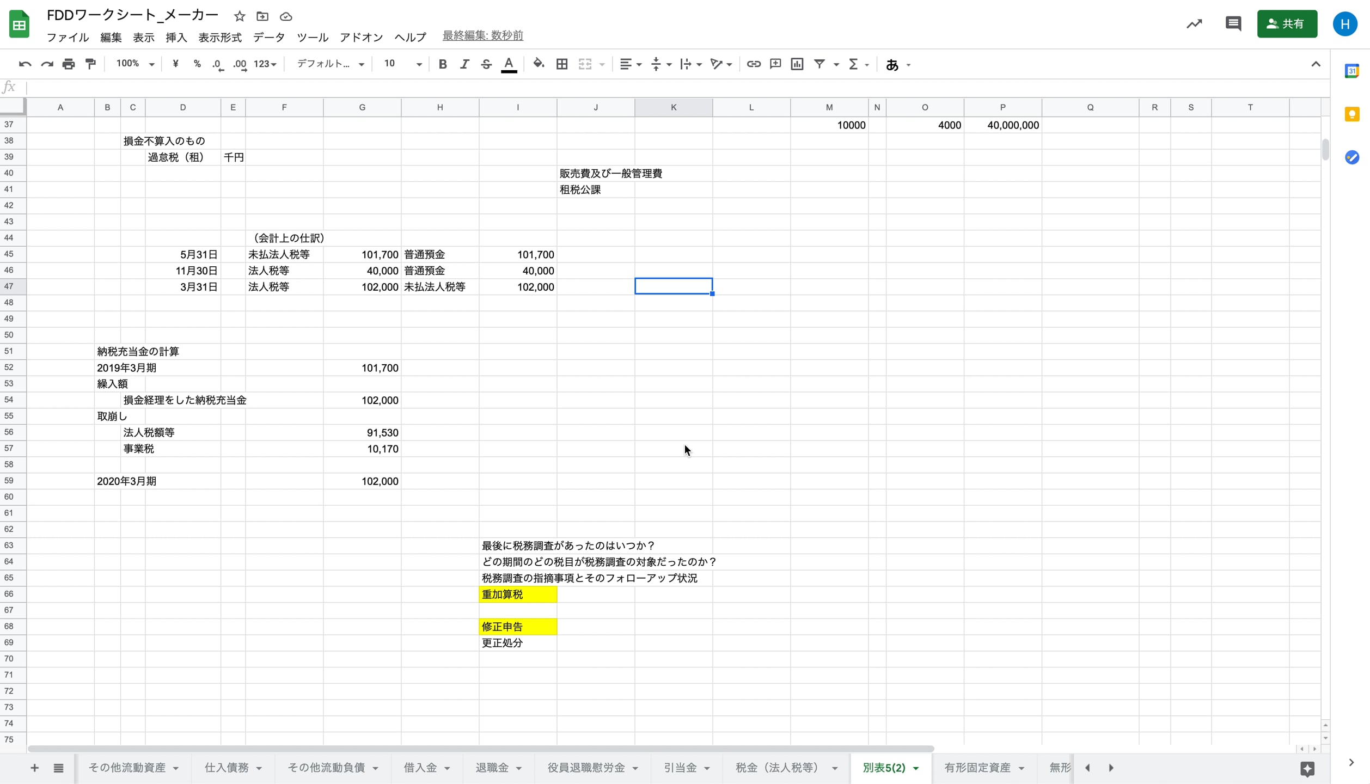Toggle strikethrough formatting
This screenshot has width=1370, height=784.
[486, 64]
